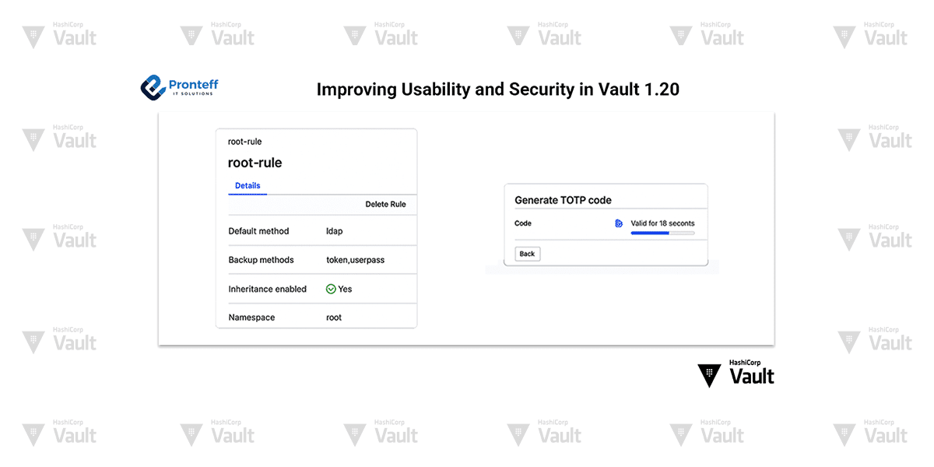Click the HashiCorp triangle mark near Vault wordmark
Image resolution: width=934 pixels, height=467 pixels.
(709, 374)
